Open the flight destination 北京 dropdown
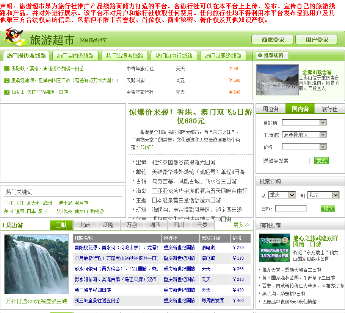The image size is (345, 313). [323, 195]
